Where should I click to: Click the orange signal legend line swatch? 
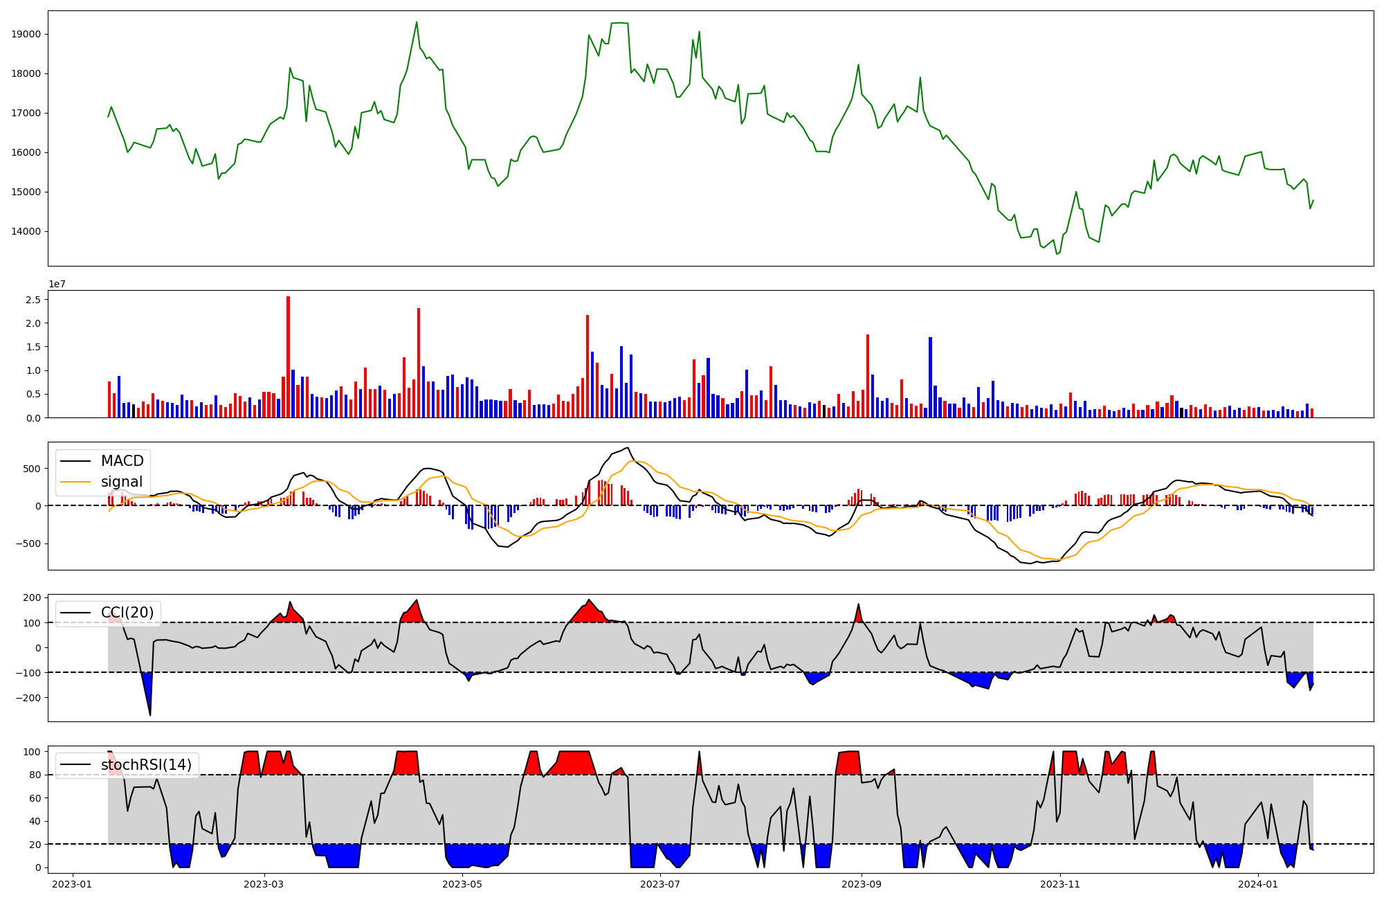click(x=76, y=482)
